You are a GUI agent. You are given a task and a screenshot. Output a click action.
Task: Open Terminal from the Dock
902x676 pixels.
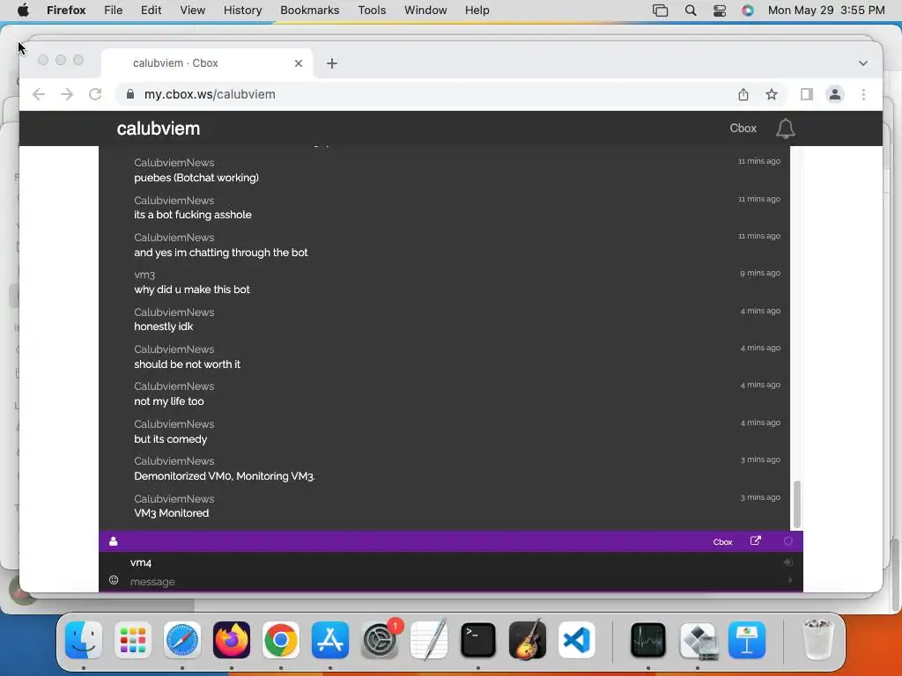click(x=478, y=640)
